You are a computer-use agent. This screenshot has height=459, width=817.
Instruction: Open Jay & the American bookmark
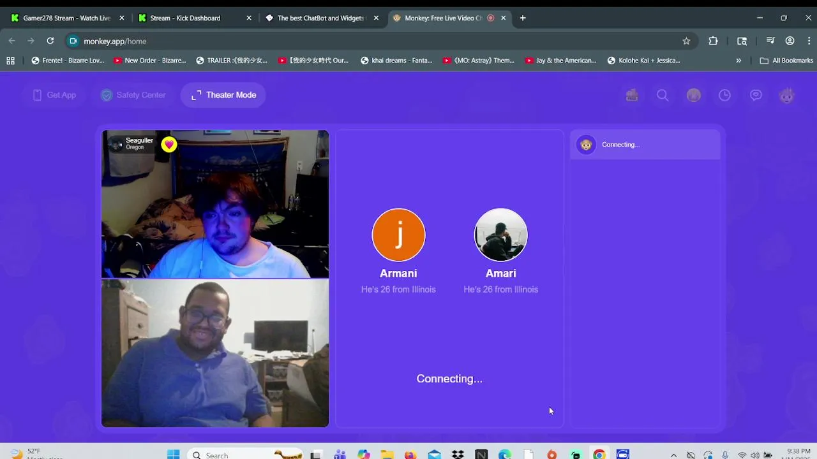pyautogui.click(x=561, y=61)
